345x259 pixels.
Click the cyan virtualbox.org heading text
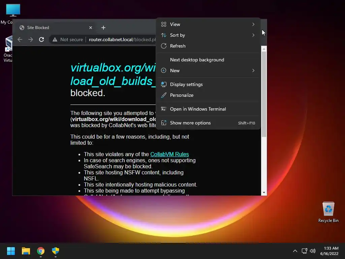[113, 74]
